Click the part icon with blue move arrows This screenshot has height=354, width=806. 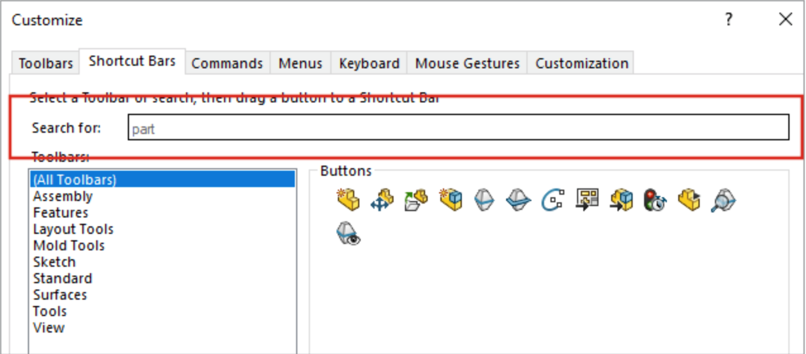coord(381,200)
